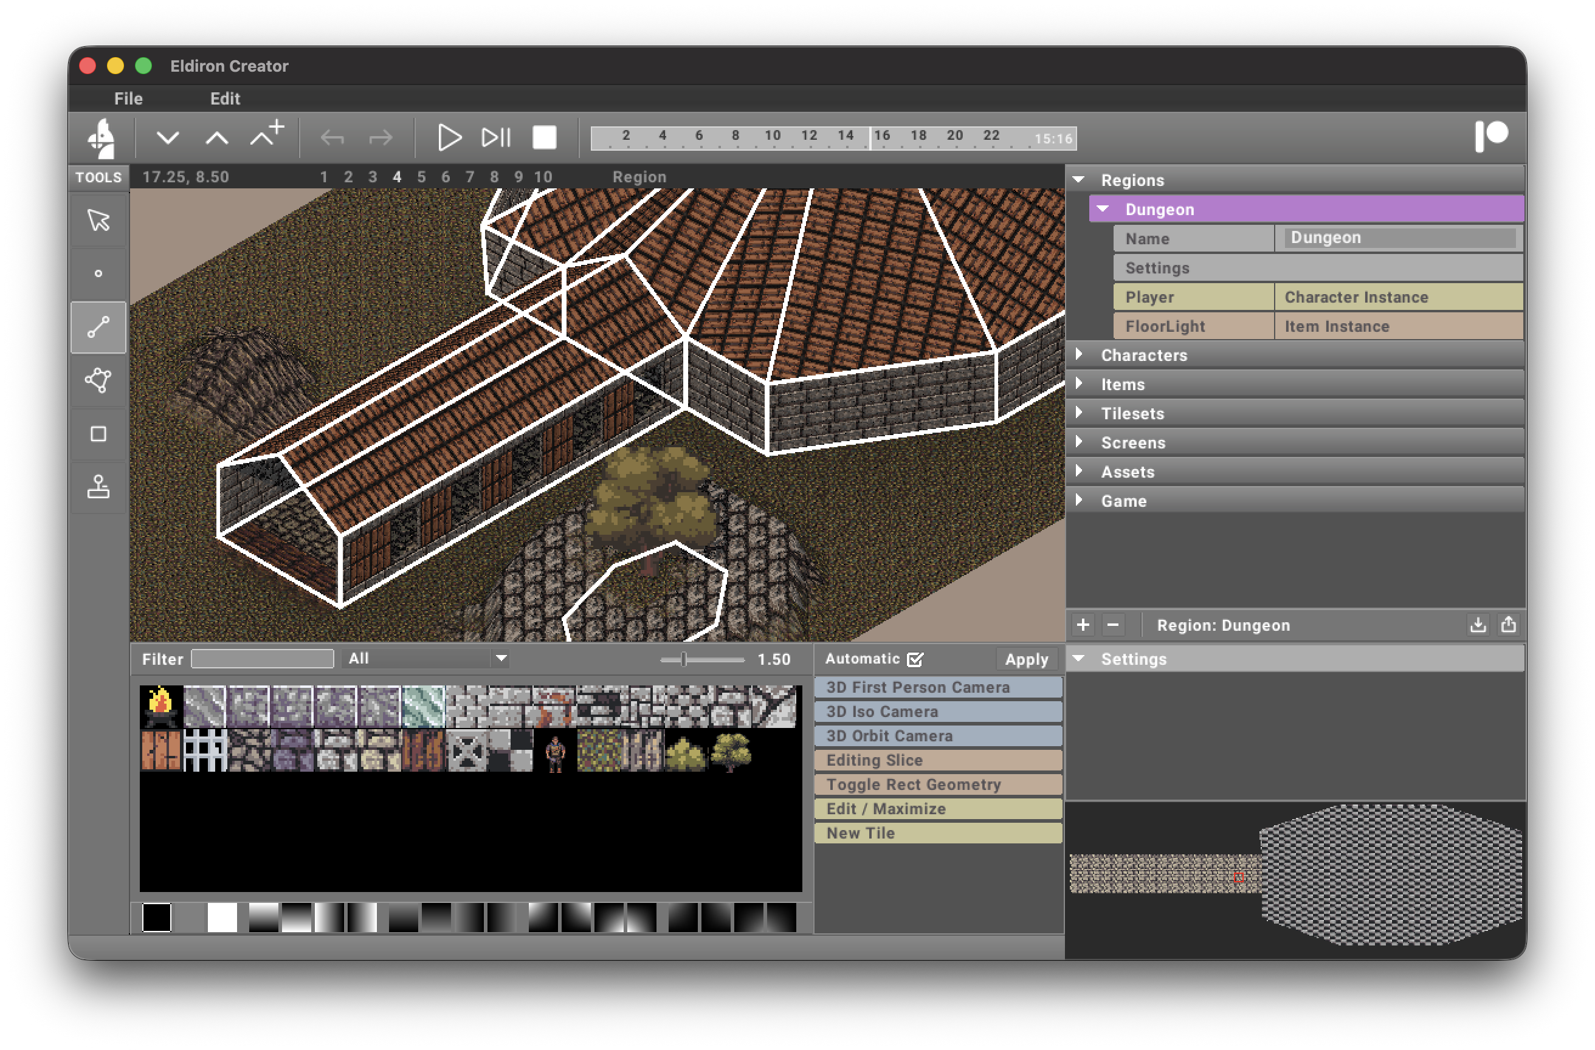Click the undo arrow in toolbar

coord(332,139)
